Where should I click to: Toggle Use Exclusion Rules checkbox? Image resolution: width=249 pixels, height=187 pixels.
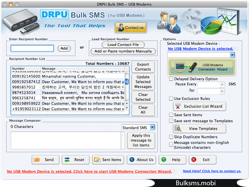171,98
